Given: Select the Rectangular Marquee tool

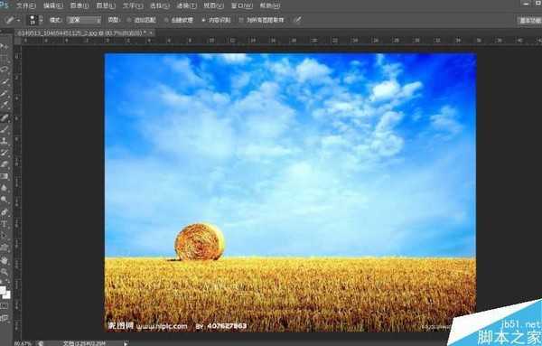Looking at the screenshot, I should pyautogui.click(x=5, y=59).
